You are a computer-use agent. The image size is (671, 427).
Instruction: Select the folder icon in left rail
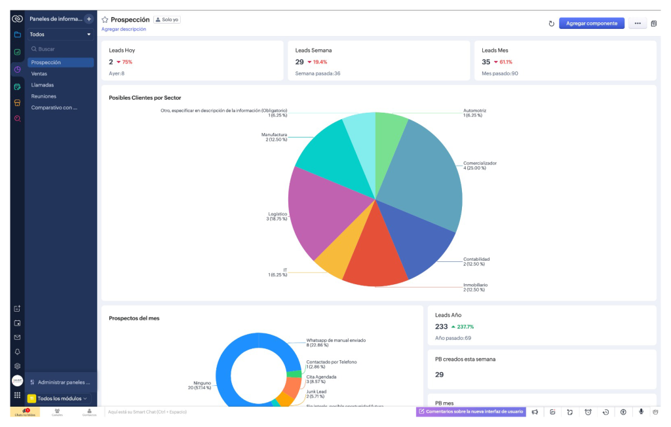pyautogui.click(x=17, y=34)
